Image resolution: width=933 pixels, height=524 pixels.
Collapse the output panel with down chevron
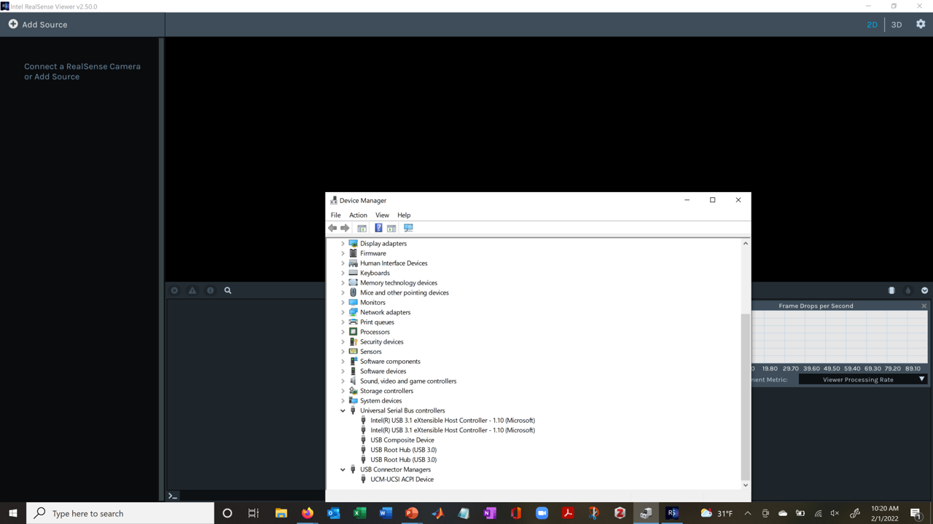[x=924, y=290]
